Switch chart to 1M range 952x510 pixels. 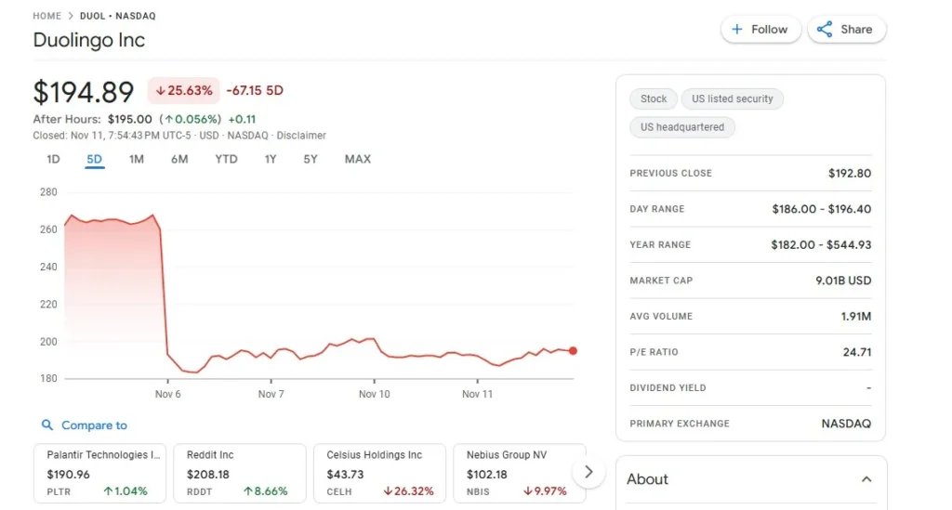coord(137,159)
